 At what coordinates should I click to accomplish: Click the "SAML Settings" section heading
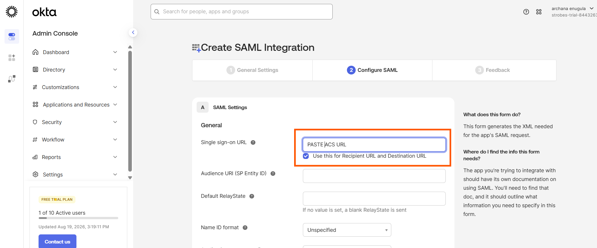[x=230, y=107]
